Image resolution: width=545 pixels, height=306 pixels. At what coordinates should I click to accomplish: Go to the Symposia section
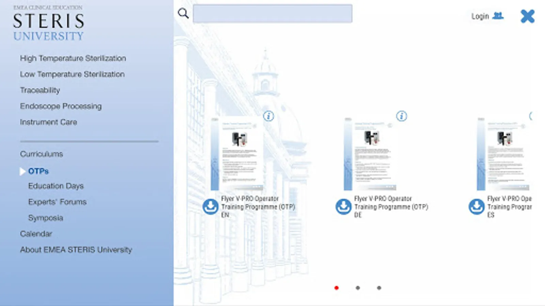[x=46, y=218]
